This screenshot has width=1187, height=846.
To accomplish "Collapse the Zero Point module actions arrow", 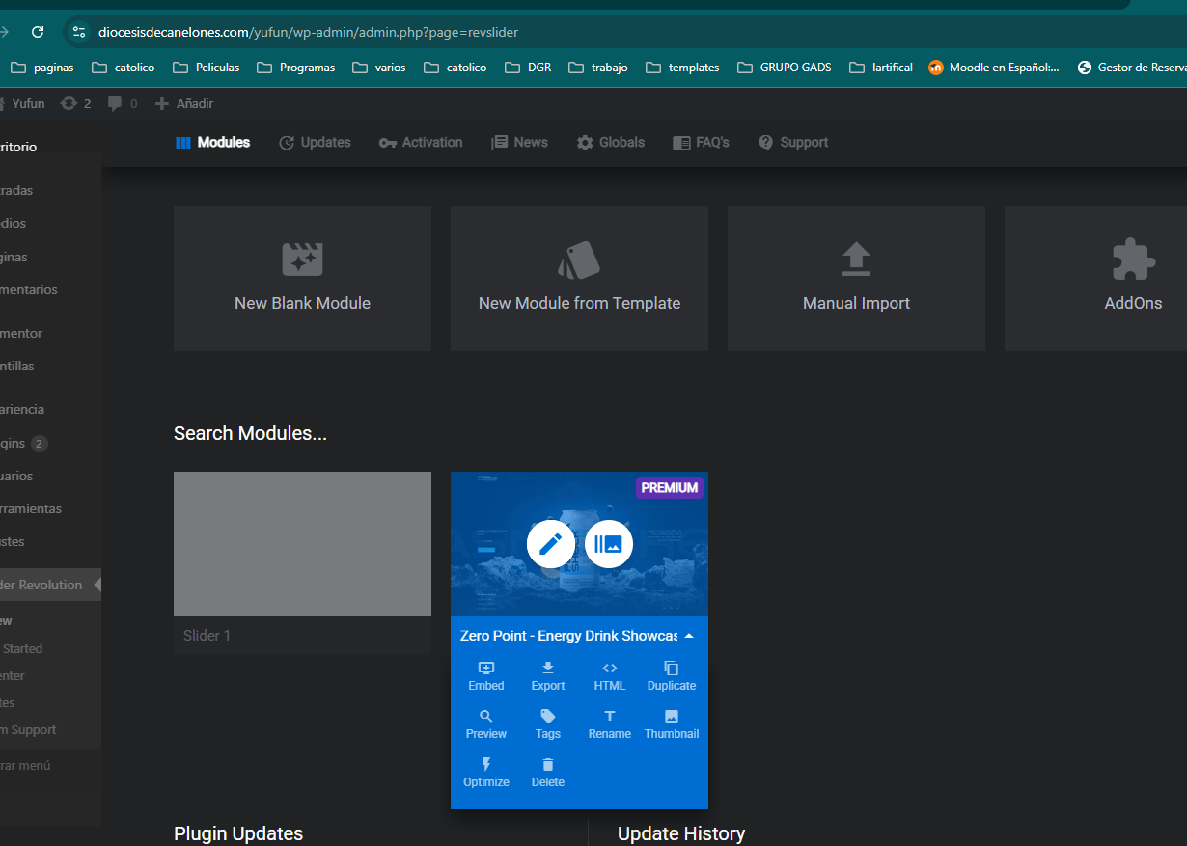I will pyautogui.click(x=689, y=636).
